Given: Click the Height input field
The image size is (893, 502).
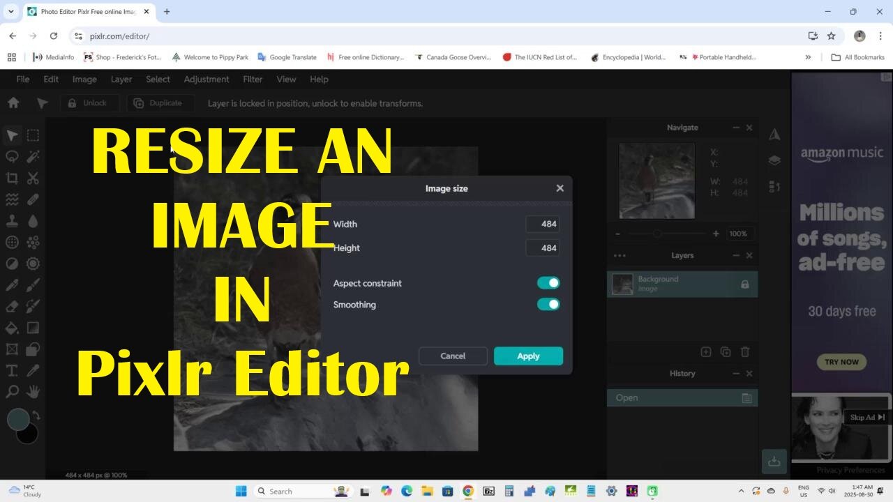Looking at the screenshot, I should click(x=542, y=248).
